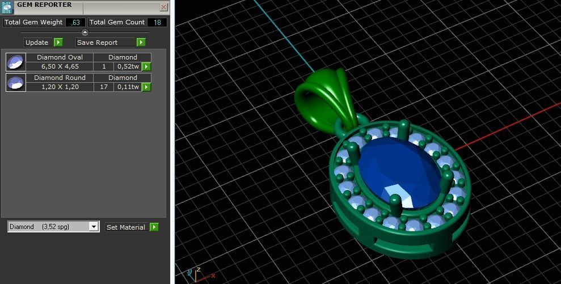The width and height of the screenshot is (561, 284).
Task: Click the '0,52tw' weight cell
Action: tap(128, 66)
